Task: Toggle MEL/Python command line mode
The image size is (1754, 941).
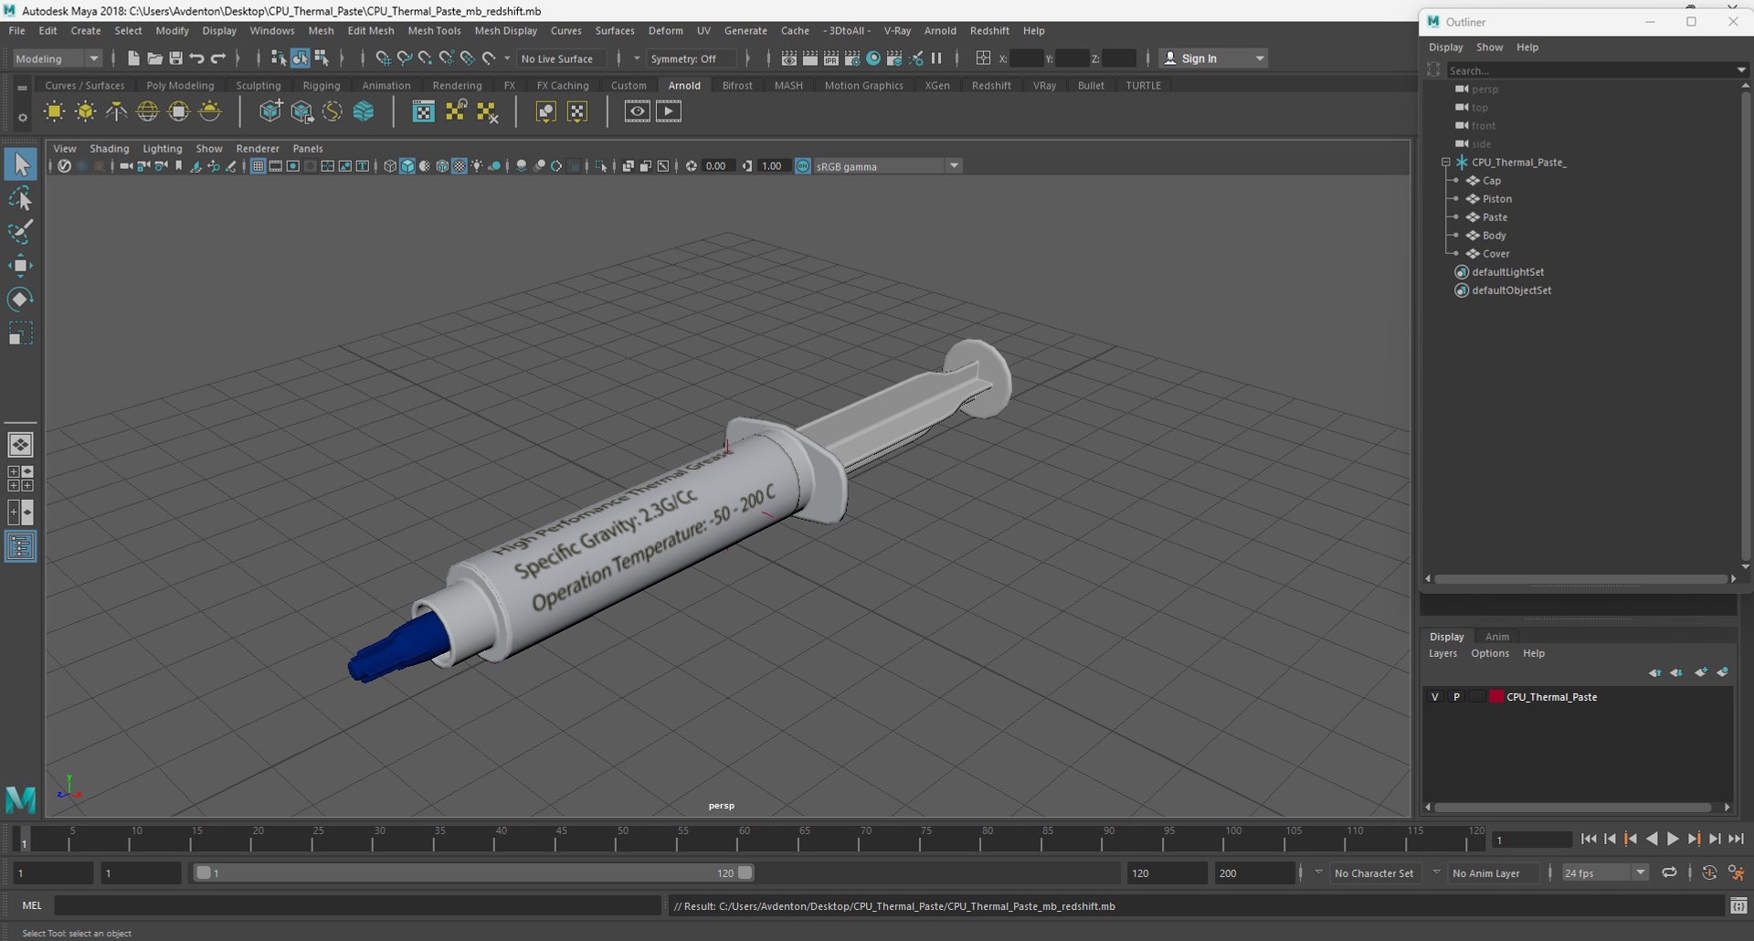Action: pyautogui.click(x=32, y=905)
